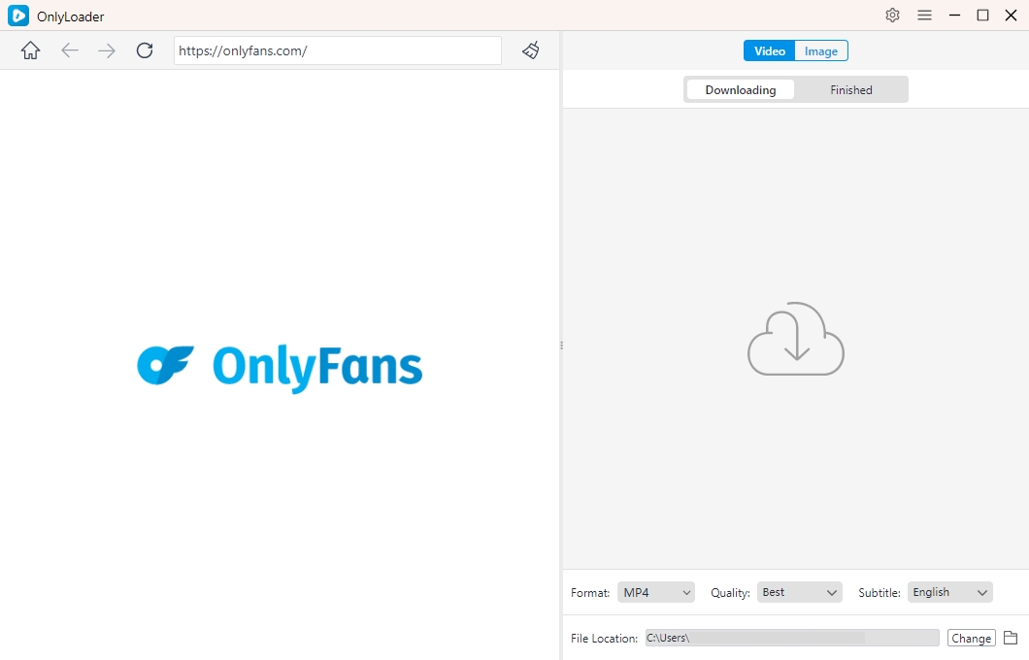Go back using the left arrow
This screenshot has height=660, width=1029.
click(x=70, y=50)
